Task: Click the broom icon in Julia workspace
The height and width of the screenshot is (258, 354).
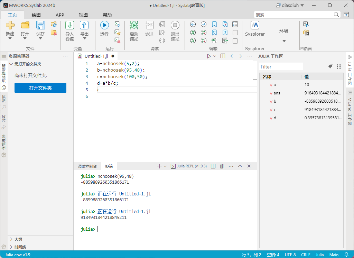Action: (330, 66)
